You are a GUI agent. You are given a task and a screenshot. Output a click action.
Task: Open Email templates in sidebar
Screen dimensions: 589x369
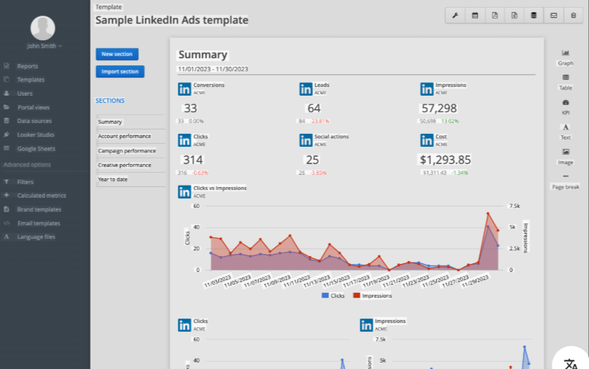(39, 223)
